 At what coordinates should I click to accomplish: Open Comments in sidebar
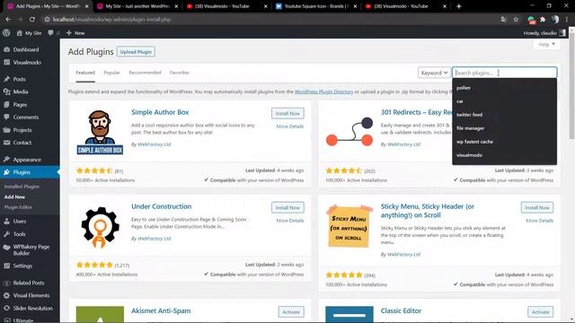(x=26, y=118)
